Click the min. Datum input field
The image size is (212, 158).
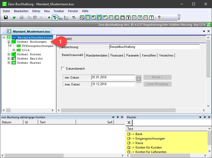[x=113, y=78]
